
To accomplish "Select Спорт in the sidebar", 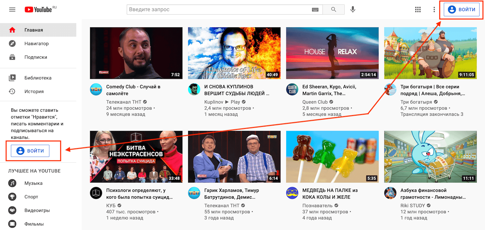I will click(38, 197).
